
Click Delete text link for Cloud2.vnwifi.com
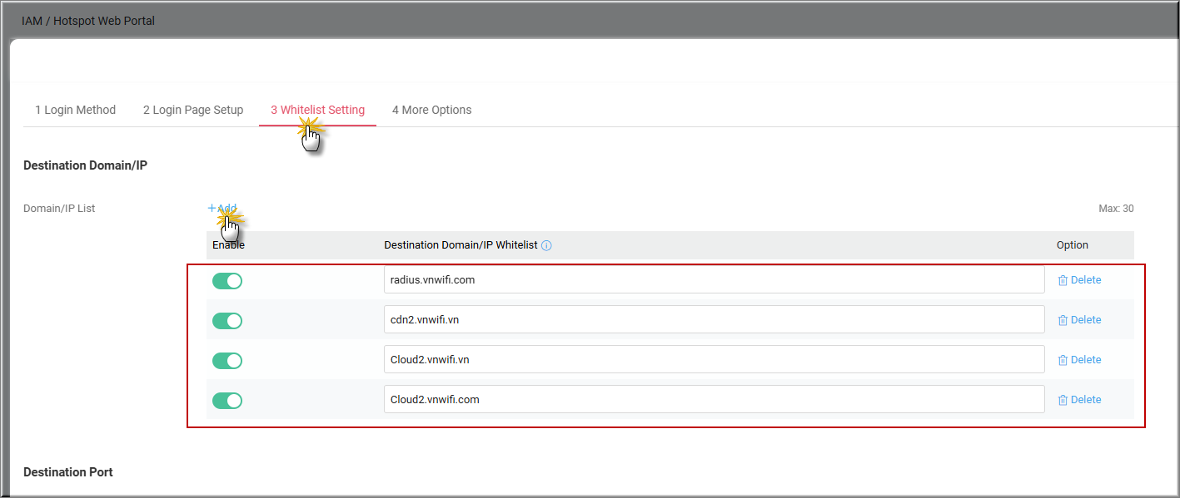point(1086,400)
